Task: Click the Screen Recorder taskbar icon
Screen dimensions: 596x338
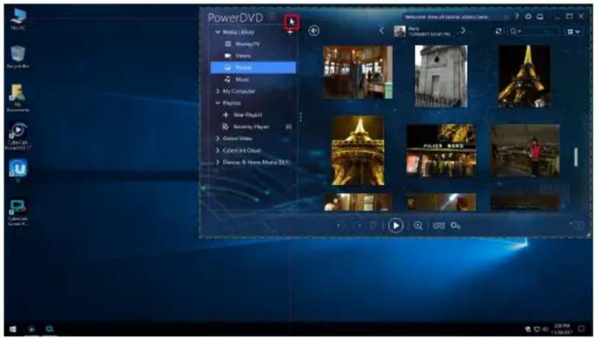Action: pyautogui.click(x=50, y=329)
